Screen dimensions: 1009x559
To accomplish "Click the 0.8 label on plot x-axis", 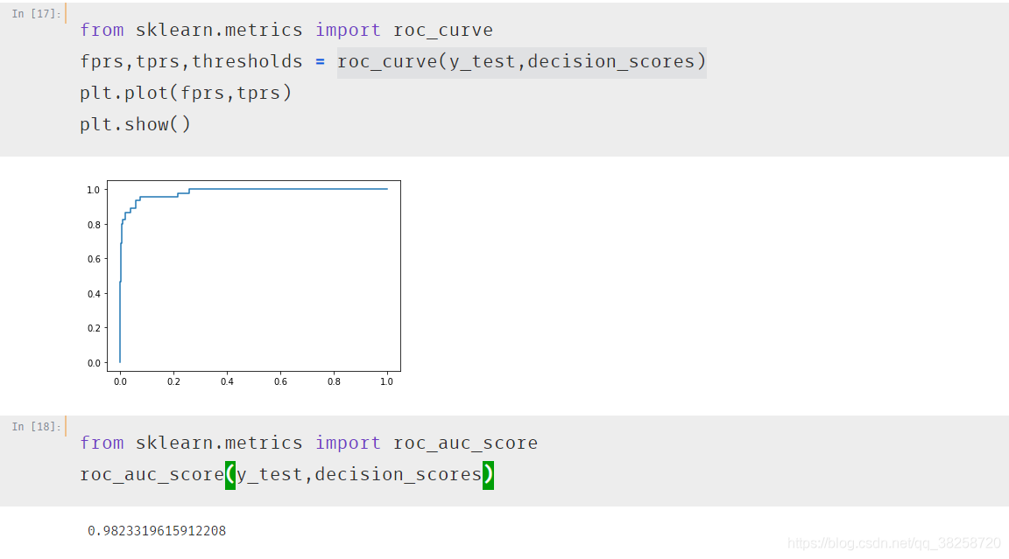I will [334, 381].
